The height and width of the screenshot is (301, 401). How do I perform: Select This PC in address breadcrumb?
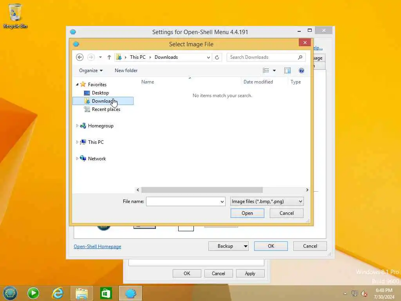tap(137, 57)
